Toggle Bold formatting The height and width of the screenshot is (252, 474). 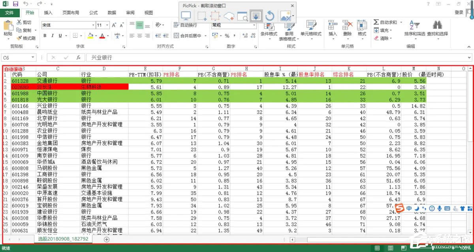(x=45, y=36)
